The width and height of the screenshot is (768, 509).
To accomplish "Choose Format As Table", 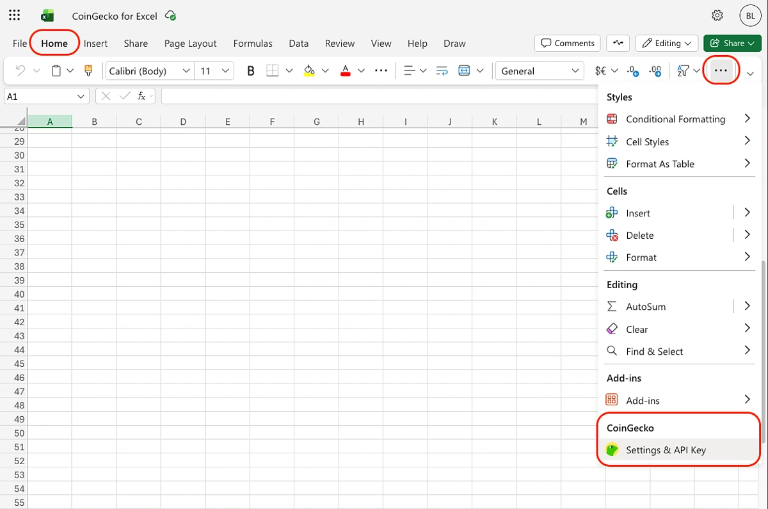I will click(x=679, y=164).
